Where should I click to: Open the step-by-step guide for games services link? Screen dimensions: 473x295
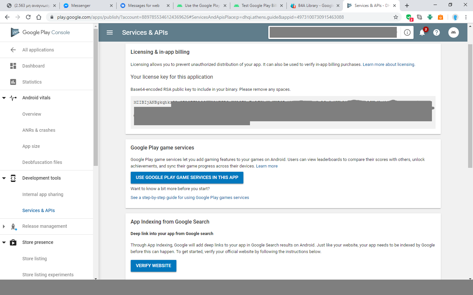pos(190,198)
